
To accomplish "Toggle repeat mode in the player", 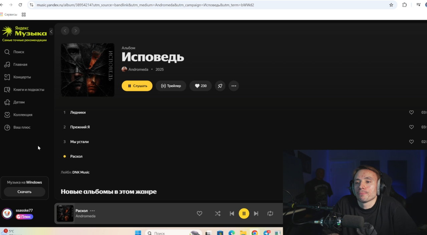I will click(270, 213).
